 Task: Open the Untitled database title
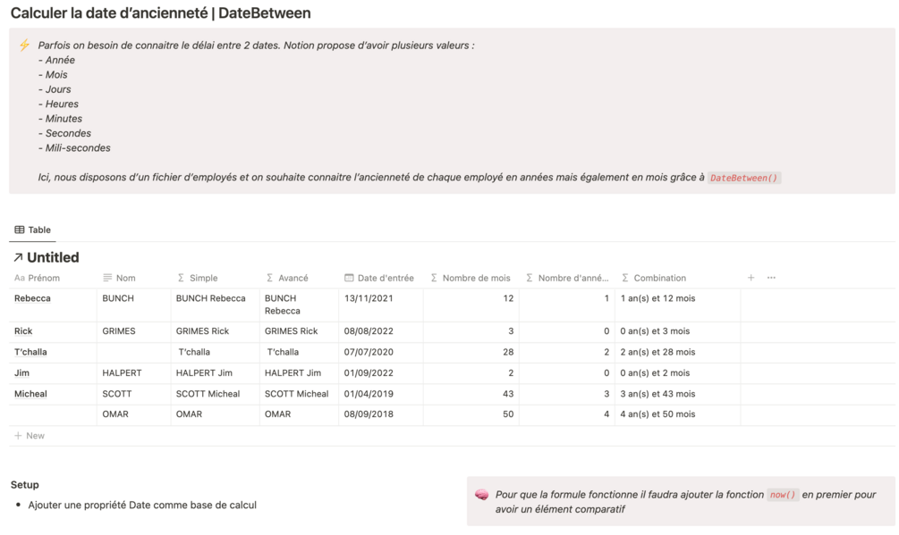click(x=53, y=258)
